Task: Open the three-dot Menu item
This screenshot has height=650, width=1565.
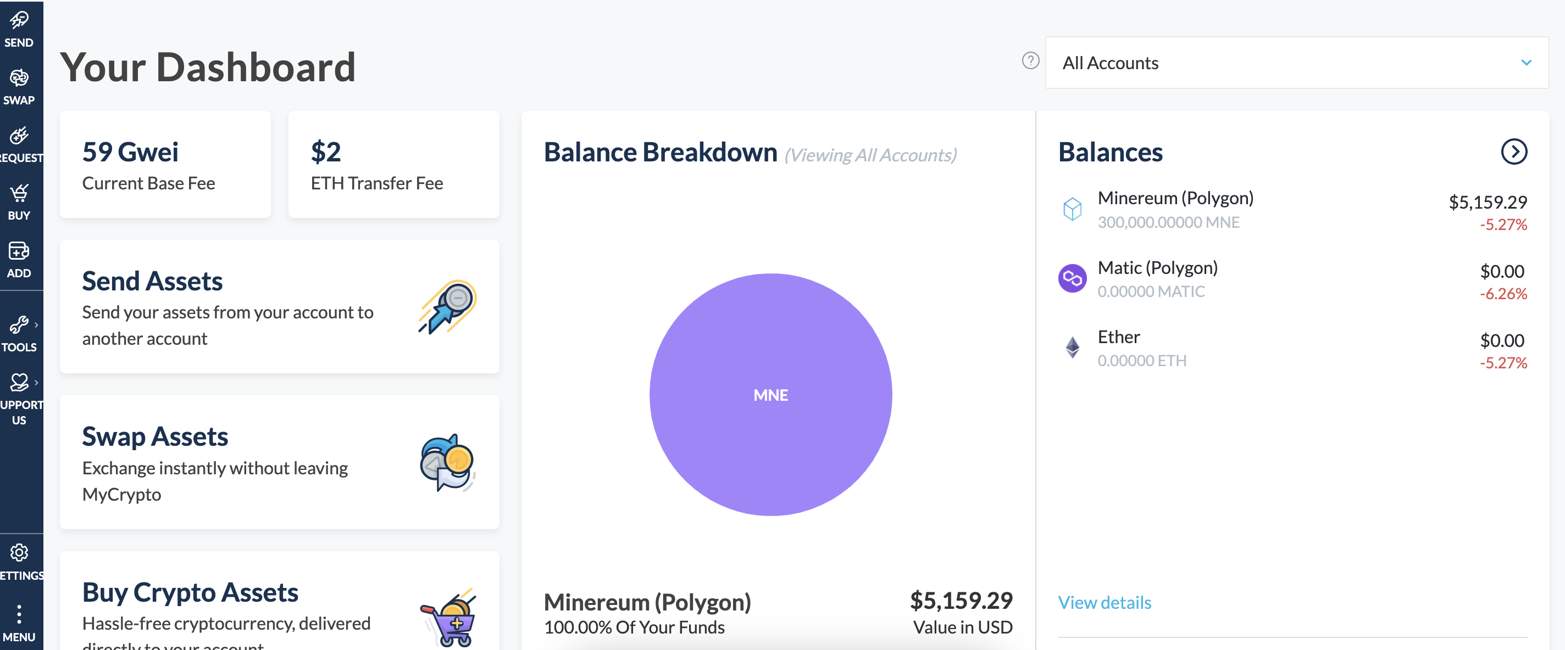Action: pyautogui.click(x=19, y=622)
